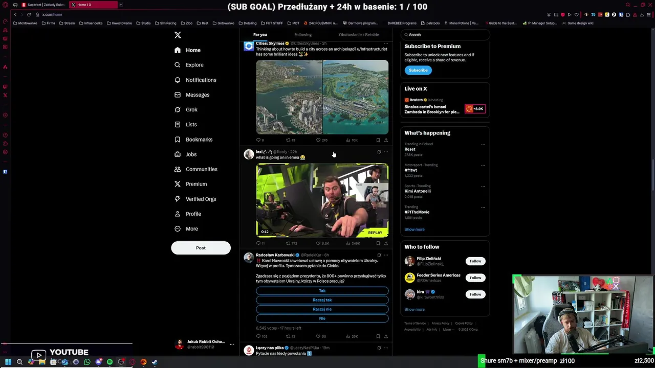This screenshot has height=368, width=655.
Task: Click the Premium X icon in sidebar
Action: pyautogui.click(x=178, y=184)
